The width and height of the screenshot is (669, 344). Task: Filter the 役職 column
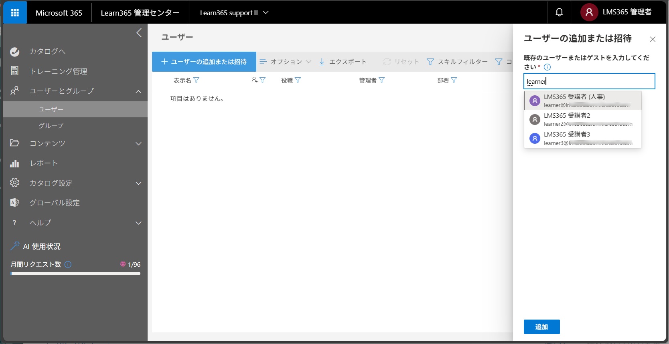[x=298, y=80]
